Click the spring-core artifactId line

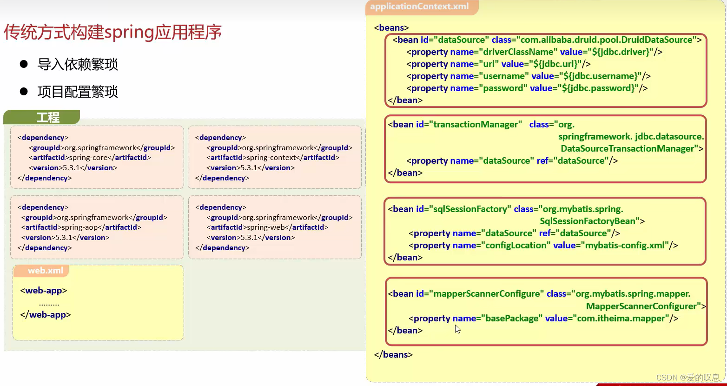coord(90,158)
